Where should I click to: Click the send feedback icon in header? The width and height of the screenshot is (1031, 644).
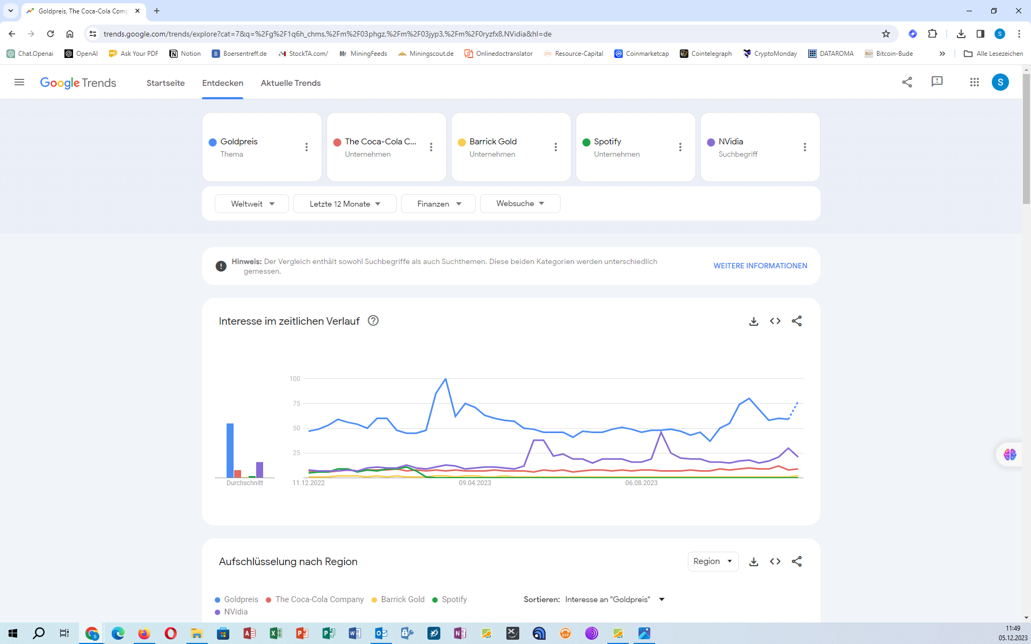tap(937, 82)
